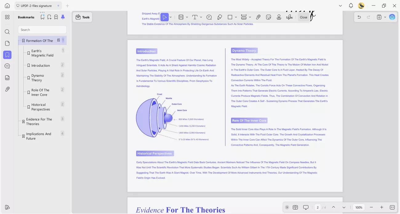Click the bookmark Search field
This screenshot has width=400, height=214.
[x=42, y=30]
